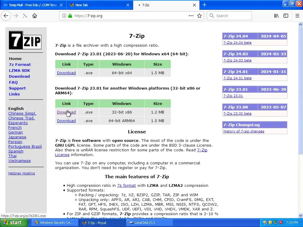This screenshot has width=303, height=227.
Task: Open the Hetzner Hosting link
Action: pos(22,173)
